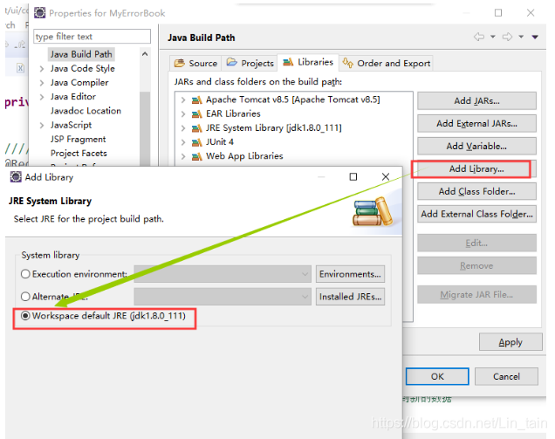Open the view menu triangle in Properties header
Screen dimensions: 555x439
pyautogui.click(x=535, y=37)
